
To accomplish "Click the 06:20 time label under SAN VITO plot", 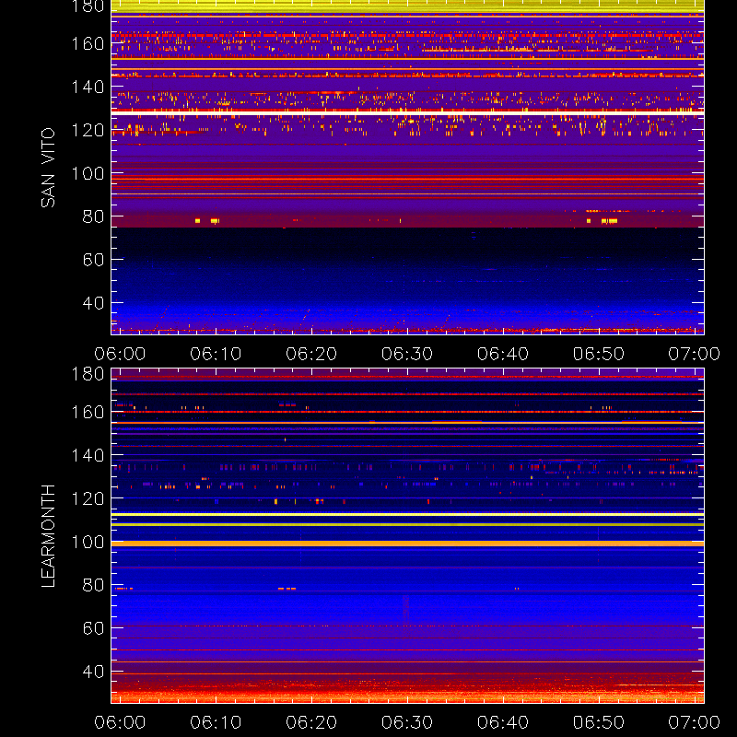I will click(311, 354).
